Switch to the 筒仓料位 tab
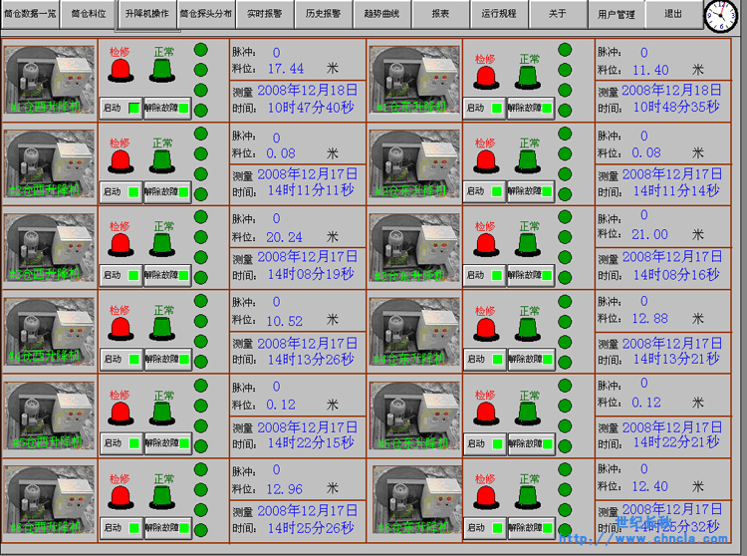 tap(88, 14)
